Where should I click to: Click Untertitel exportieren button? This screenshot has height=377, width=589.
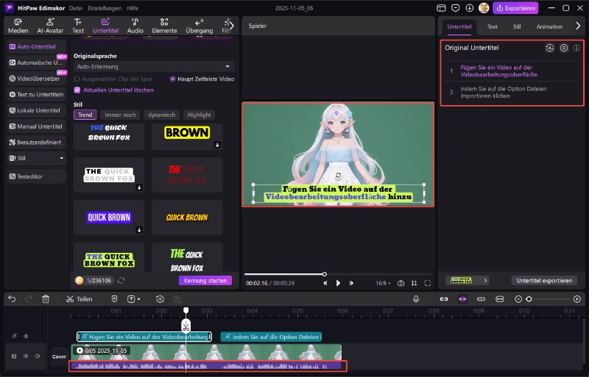544,281
